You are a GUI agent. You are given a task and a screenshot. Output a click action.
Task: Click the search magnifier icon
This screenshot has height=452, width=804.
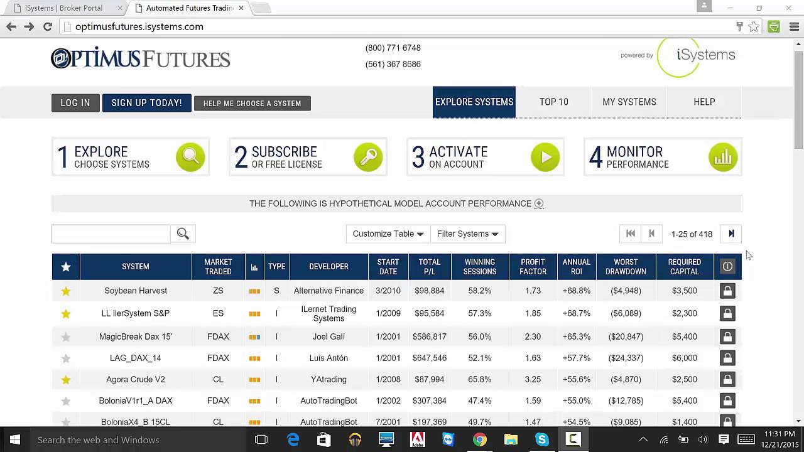tap(182, 233)
